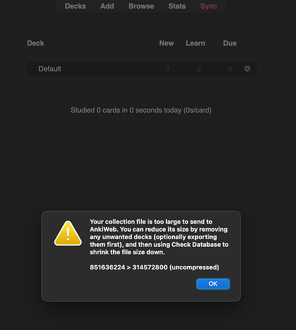296x330 pixels.
Task: Open the Add card screen
Action: point(107,6)
